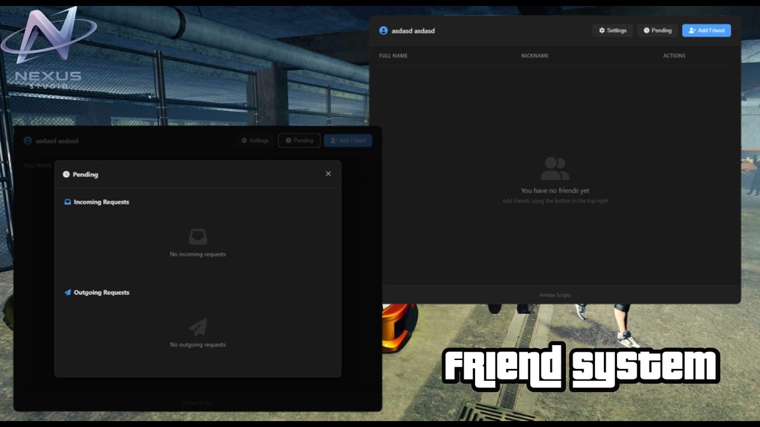Screen dimensions: 760x427
Task: Click dimmed Settings button in left window
Action: click(255, 141)
